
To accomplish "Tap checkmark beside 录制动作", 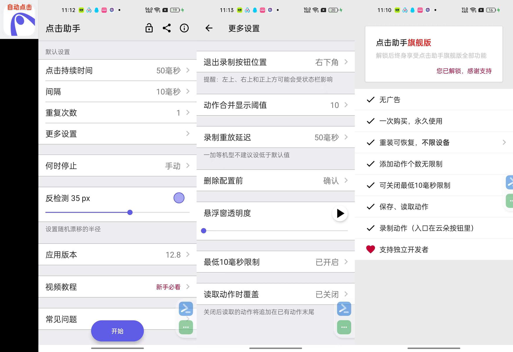I will point(371,228).
